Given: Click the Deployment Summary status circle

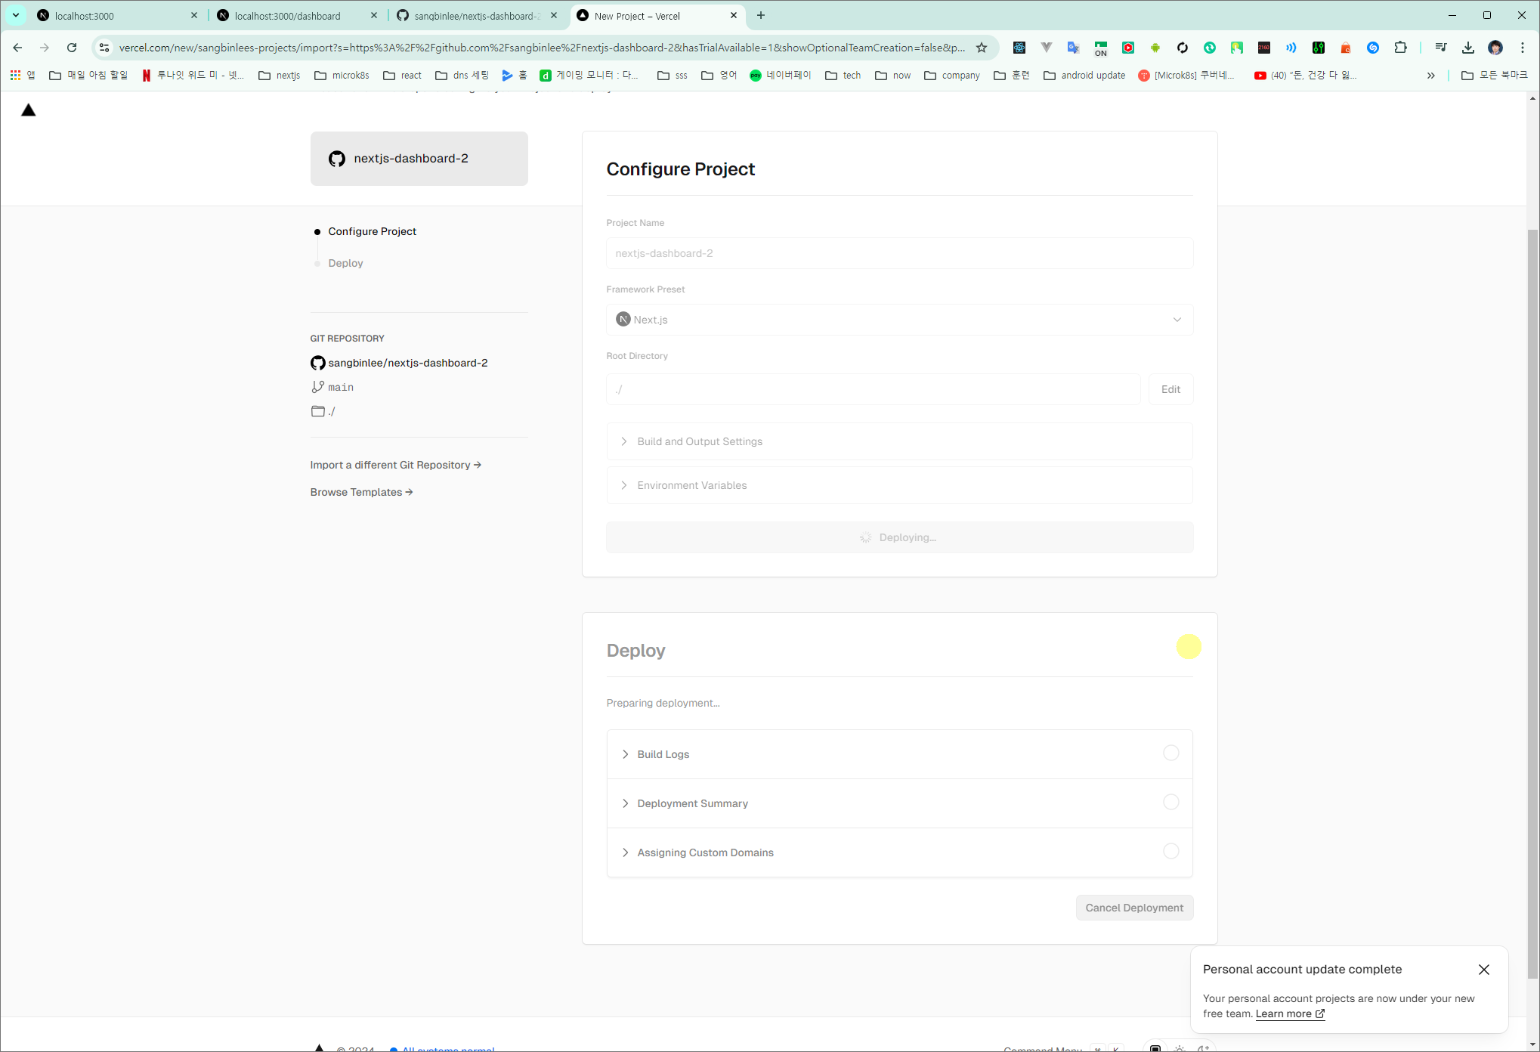Looking at the screenshot, I should tap(1170, 802).
